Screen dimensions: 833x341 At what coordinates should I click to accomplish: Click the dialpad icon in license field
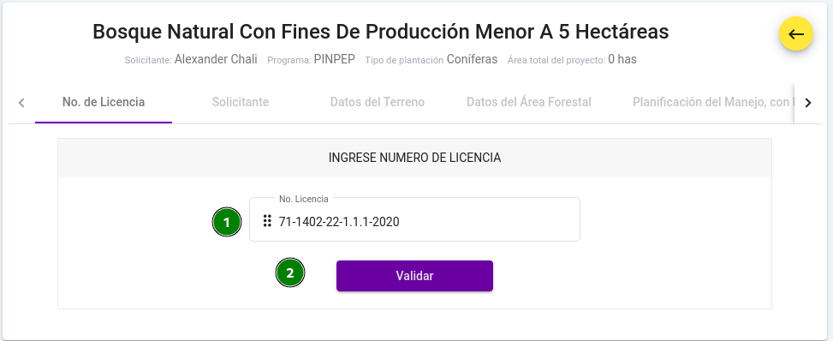pyautogui.click(x=268, y=221)
